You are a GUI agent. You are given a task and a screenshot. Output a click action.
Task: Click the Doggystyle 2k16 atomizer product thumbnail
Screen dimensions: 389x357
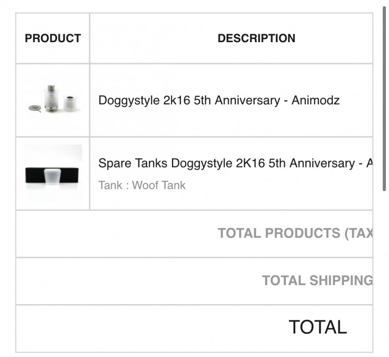click(52, 100)
